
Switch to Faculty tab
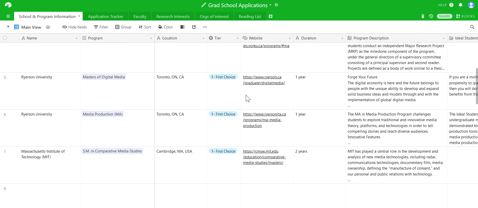click(140, 16)
